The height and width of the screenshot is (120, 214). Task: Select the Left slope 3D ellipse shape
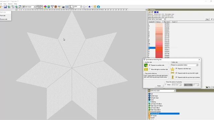156,104
